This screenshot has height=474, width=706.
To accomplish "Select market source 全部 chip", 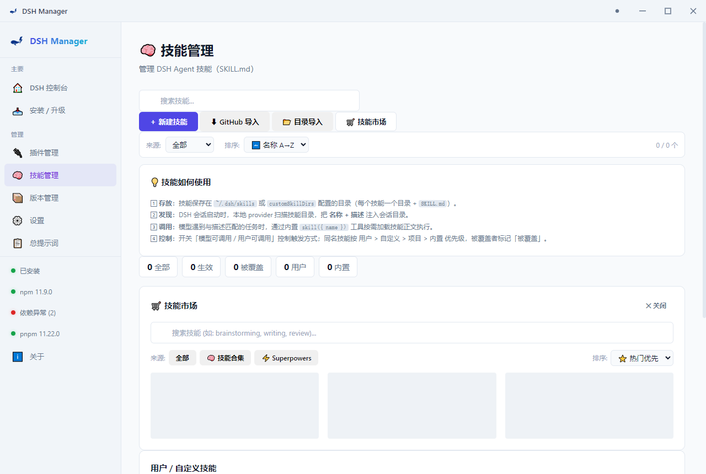I will pyautogui.click(x=183, y=358).
